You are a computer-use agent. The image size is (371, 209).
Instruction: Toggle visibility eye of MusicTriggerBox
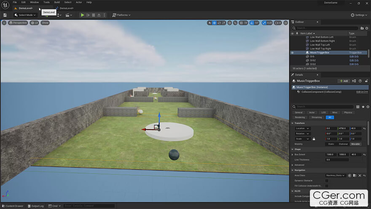point(293,53)
